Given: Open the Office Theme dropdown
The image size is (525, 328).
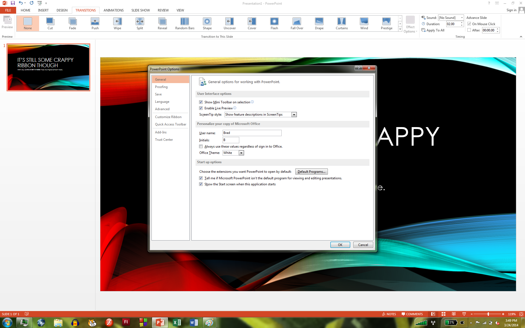Looking at the screenshot, I should [x=241, y=153].
